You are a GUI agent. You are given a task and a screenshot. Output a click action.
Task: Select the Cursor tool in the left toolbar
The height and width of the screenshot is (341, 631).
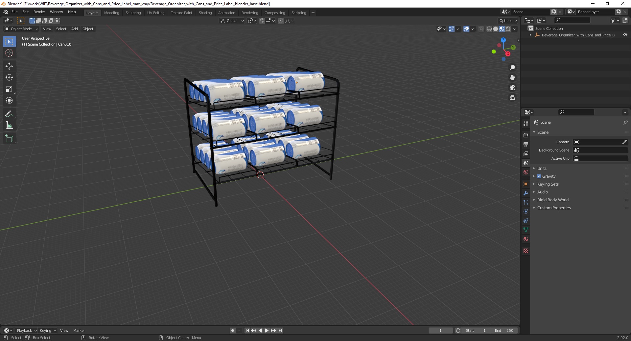click(9, 53)
